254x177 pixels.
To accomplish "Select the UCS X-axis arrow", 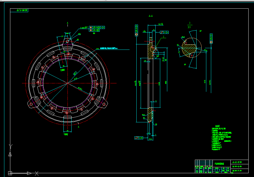I will pyautogui.click(x=29, y=173).
